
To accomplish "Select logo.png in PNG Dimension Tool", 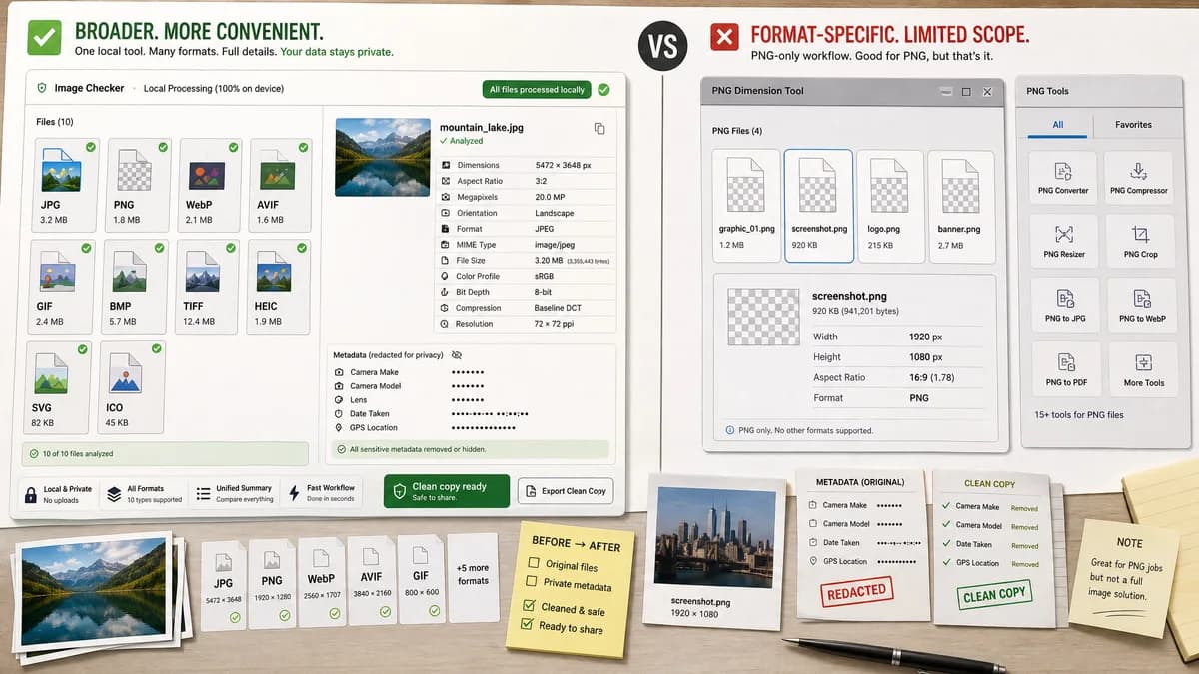I will (x=889, y=206).
